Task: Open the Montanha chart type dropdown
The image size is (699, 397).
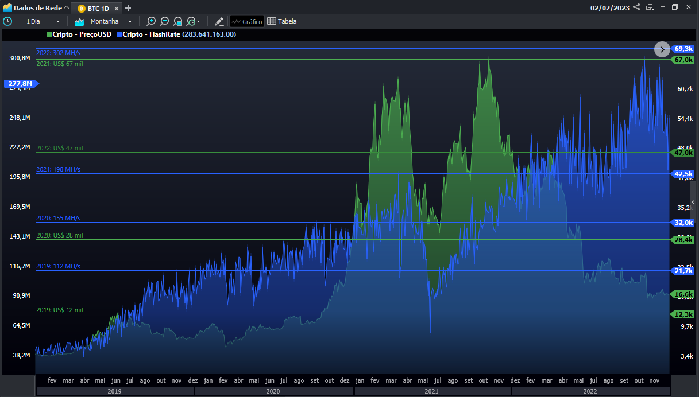Action: 129,21
